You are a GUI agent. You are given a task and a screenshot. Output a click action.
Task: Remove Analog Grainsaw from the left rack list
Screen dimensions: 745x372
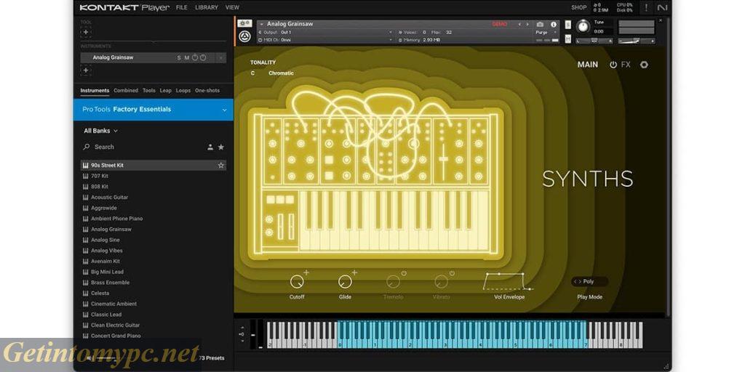pos(220,58)
